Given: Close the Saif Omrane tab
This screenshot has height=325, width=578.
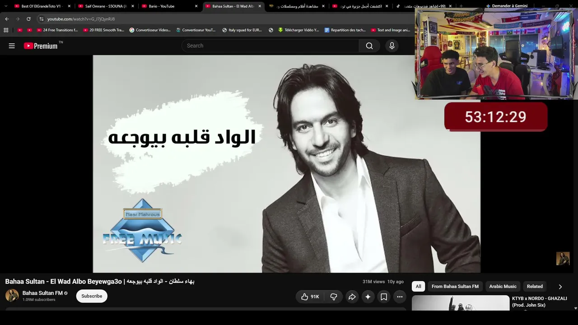Looking at the screenshot, I should tap(133, 6).
